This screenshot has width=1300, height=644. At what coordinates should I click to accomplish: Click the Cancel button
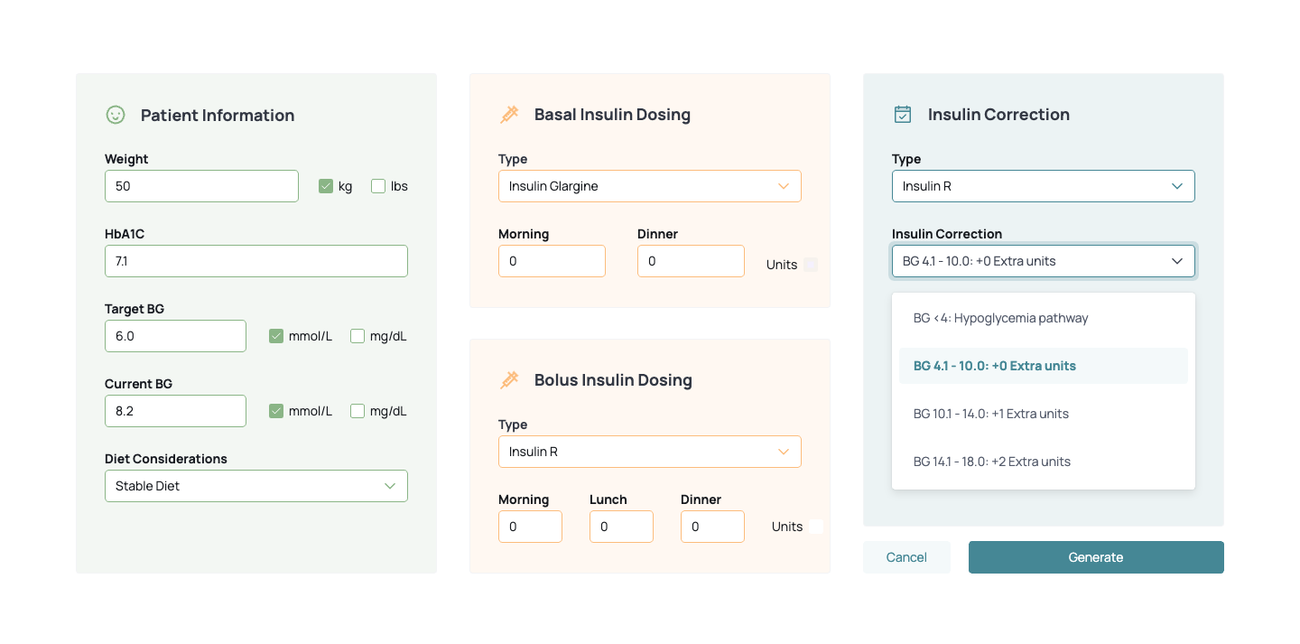(x=906, y=557)
